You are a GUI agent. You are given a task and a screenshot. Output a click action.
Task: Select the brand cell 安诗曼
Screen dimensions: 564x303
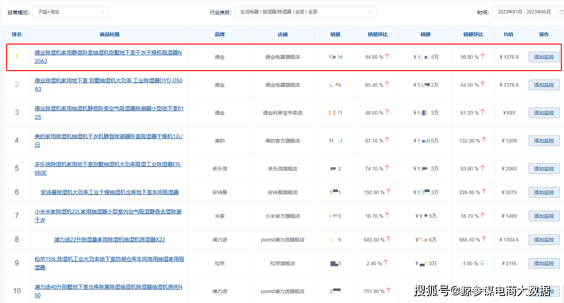(x=219, y=193)
